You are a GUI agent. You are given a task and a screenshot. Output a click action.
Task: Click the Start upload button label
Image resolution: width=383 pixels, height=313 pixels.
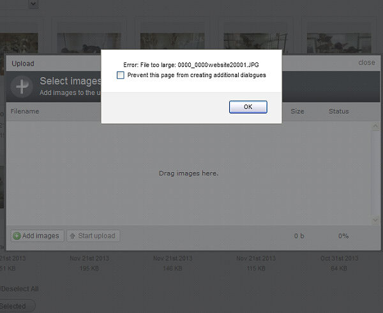[97, 236]
